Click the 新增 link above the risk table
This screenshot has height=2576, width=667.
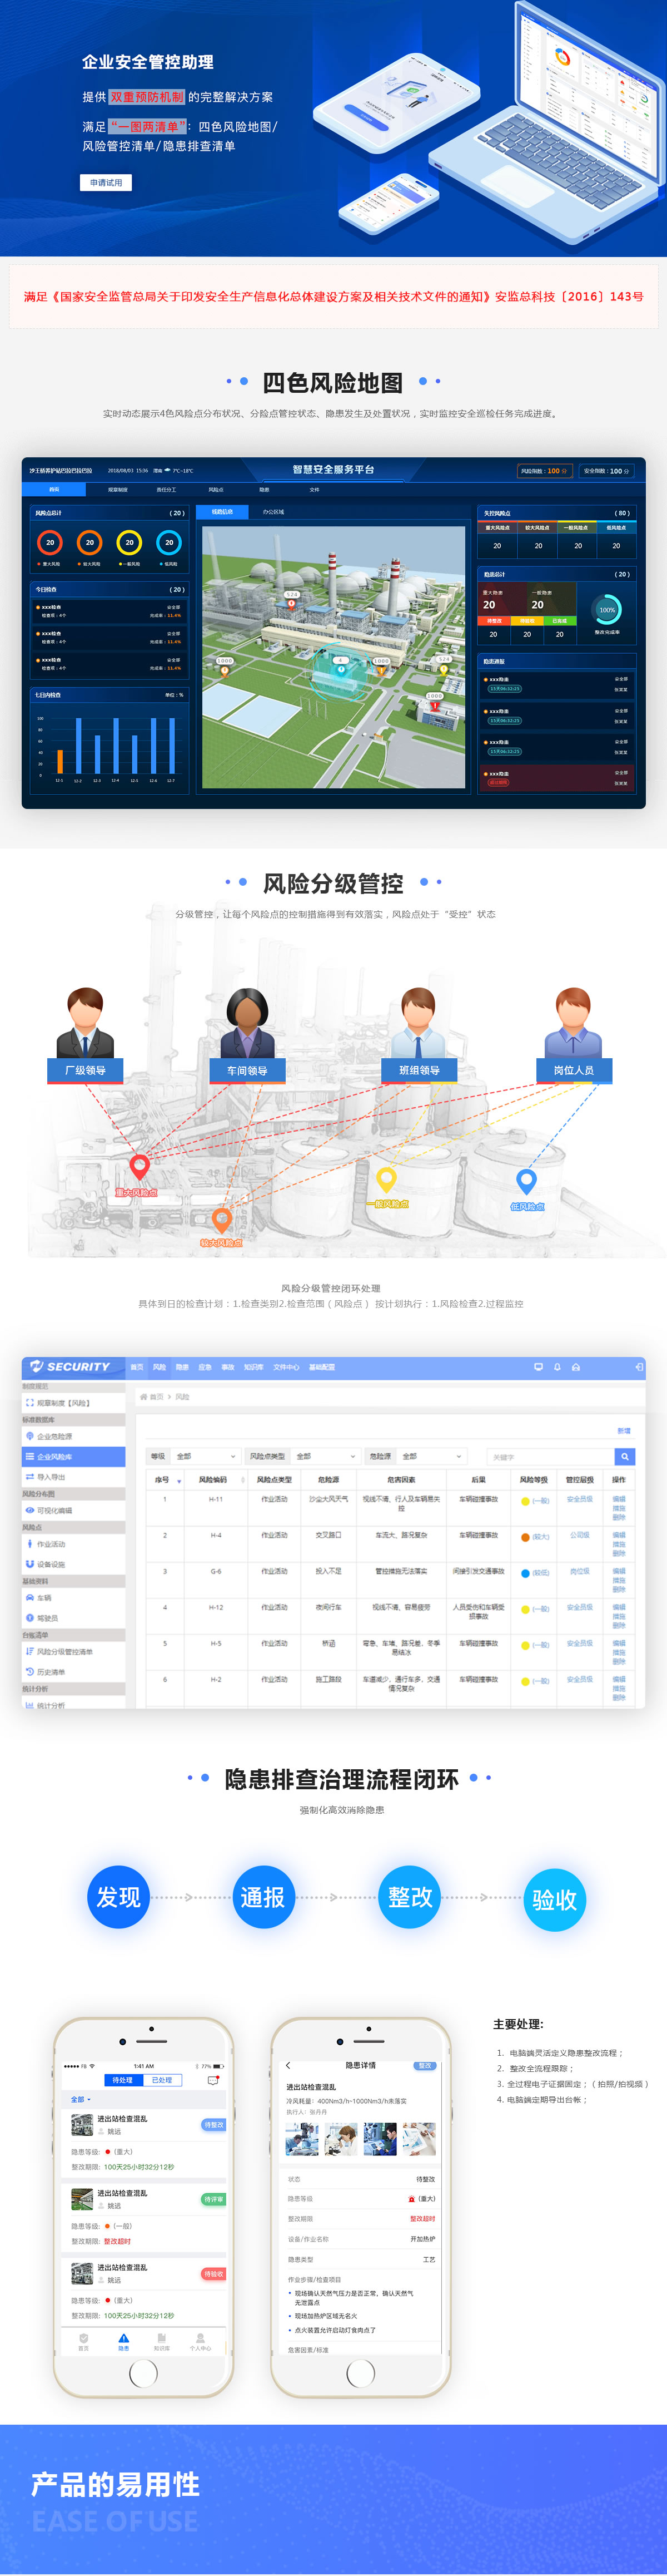pos(624,1431)
